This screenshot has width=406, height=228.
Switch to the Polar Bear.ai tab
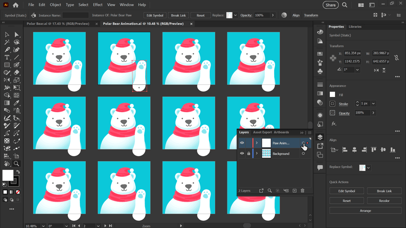click(x=58, y=24)
